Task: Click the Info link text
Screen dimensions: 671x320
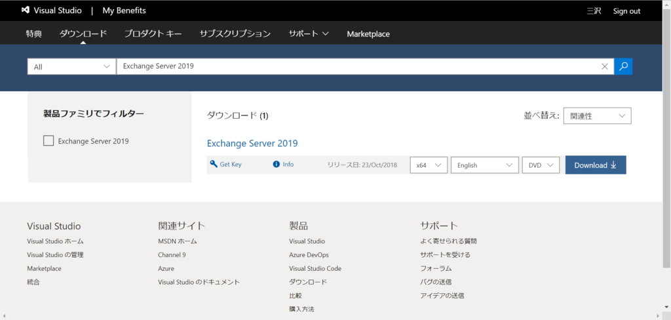Action: click(288, 164)
